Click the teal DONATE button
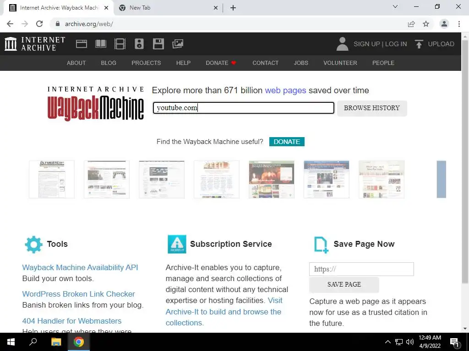 pyautogui.click(x=287, y=142)
